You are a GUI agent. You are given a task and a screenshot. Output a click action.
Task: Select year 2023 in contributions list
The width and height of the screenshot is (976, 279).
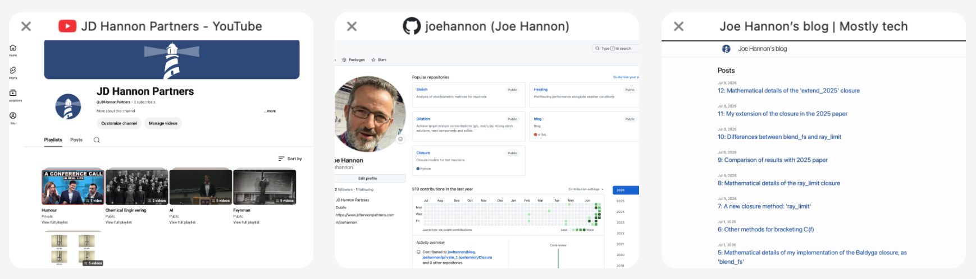pyautogui.click(x=621, y=222)
